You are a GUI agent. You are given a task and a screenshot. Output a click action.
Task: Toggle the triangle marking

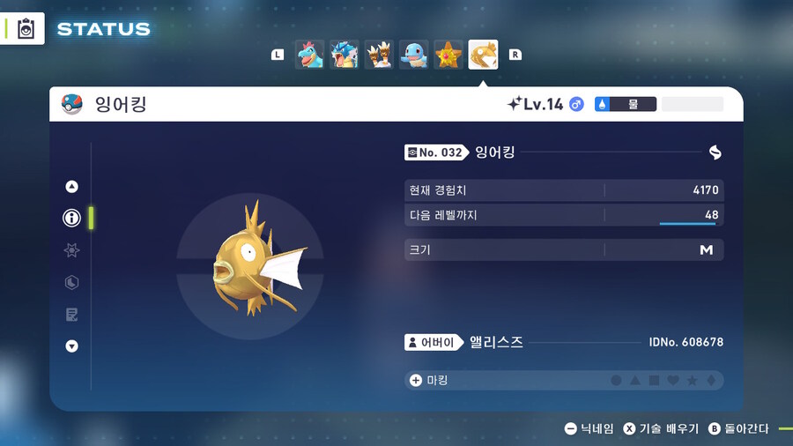(635, 380)
